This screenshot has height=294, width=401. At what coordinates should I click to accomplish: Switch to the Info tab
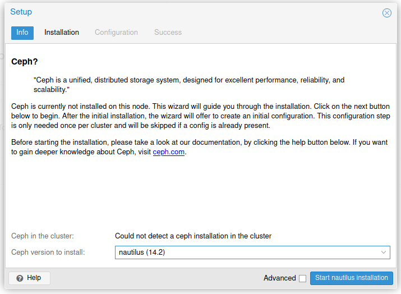(x=22, y=33)
